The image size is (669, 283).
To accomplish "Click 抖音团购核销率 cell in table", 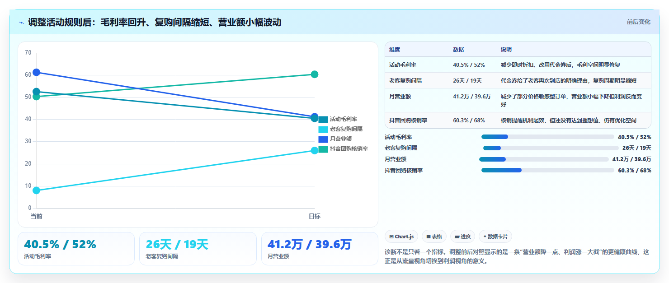I will tap(408, 121).
